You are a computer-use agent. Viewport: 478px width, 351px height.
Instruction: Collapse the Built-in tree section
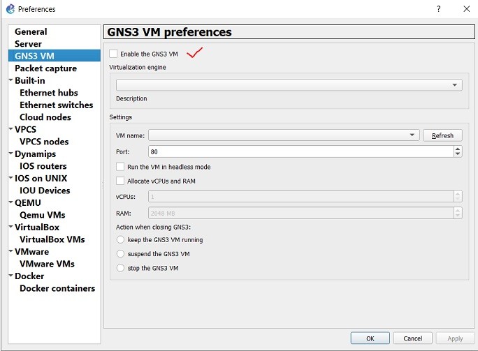pos(11,80)
